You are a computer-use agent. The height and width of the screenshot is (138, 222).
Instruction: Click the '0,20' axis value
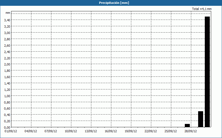(x=7, y=121)
